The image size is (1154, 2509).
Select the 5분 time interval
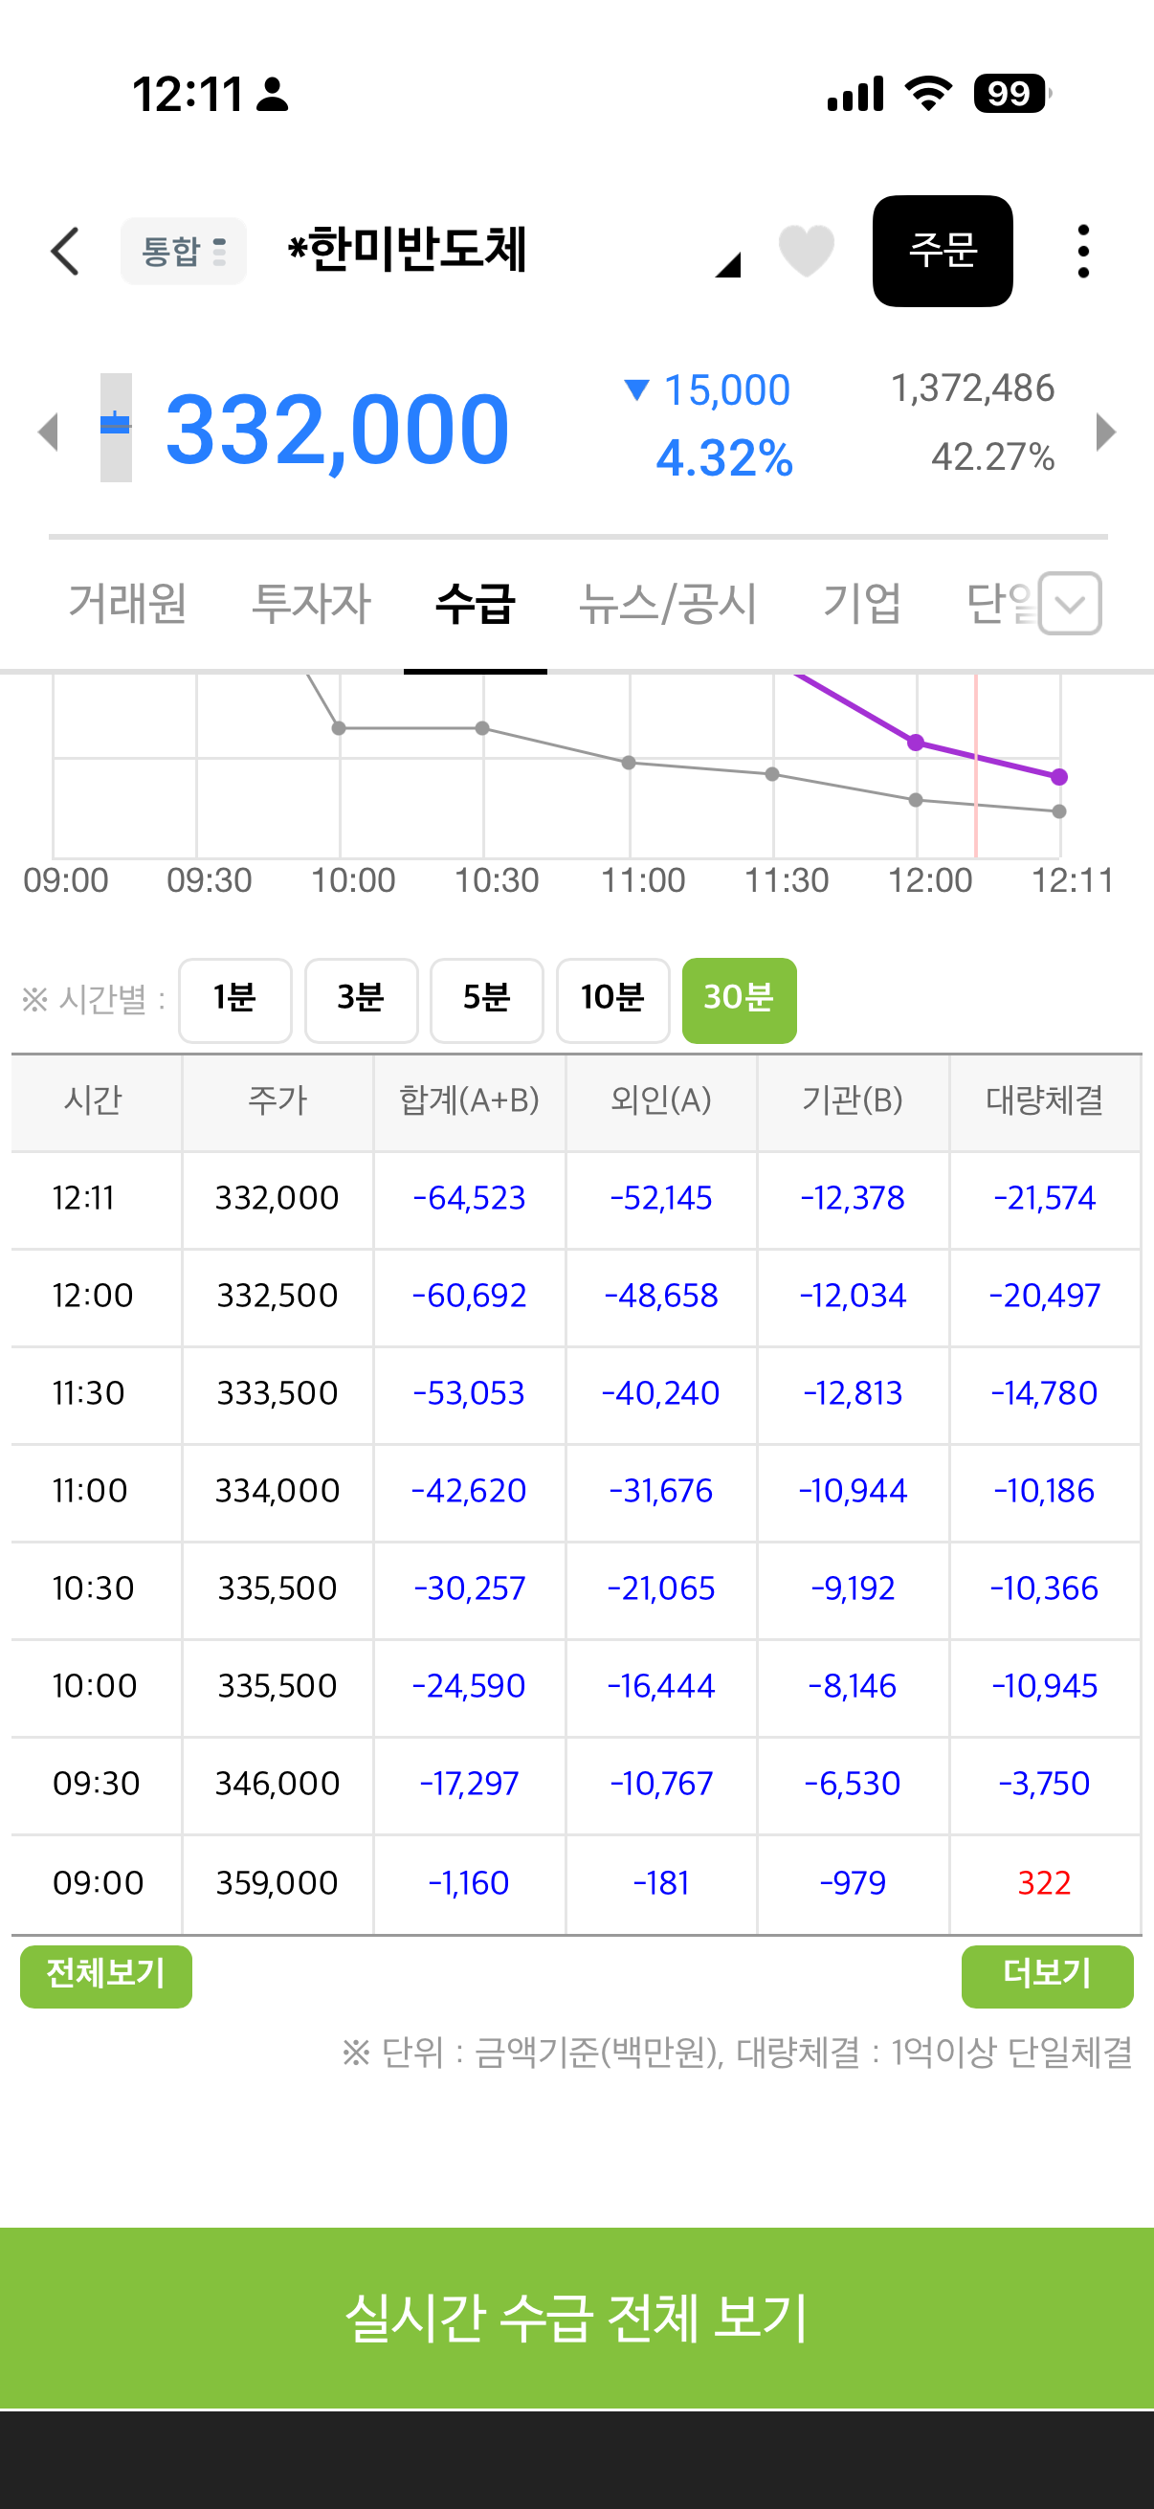(487, 999)
